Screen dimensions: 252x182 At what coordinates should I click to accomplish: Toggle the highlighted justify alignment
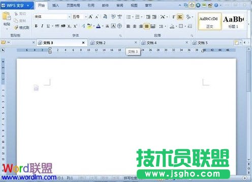pyautogui.click(x=147, y=26)
